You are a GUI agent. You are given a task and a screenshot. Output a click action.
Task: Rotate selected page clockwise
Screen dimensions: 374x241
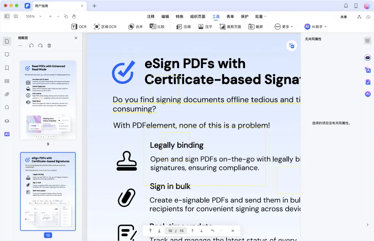(x=40, y=46)
